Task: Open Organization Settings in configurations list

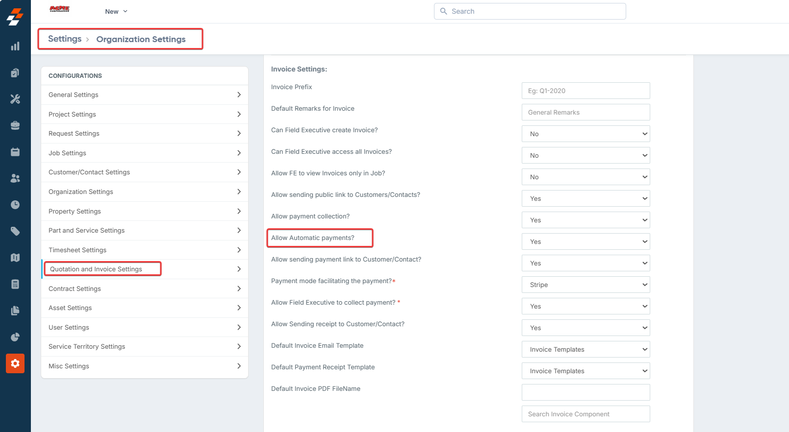Action: click(x=145, y=192)
